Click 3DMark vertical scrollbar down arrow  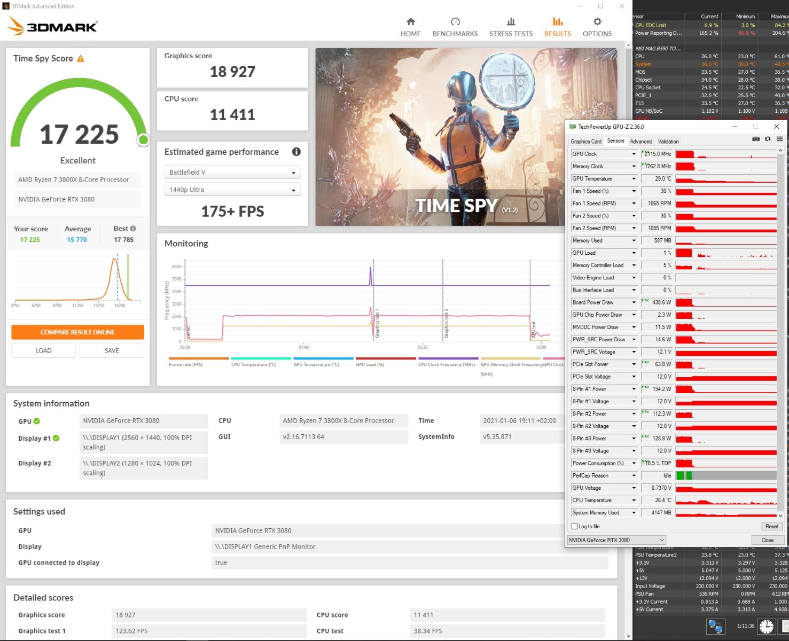pyautogui.click(x=629, y=636)
